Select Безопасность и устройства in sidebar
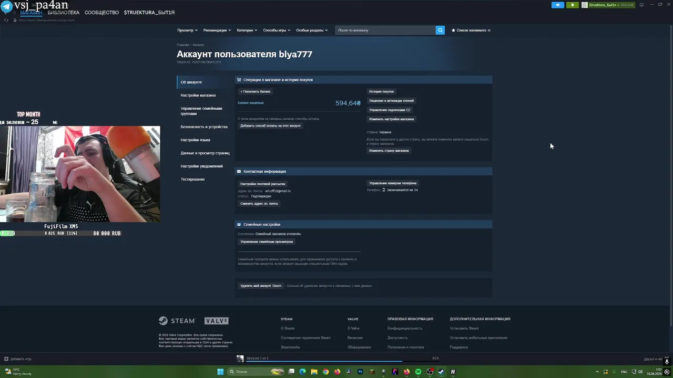This screenshot has height=378, width=673. (204, 127)
